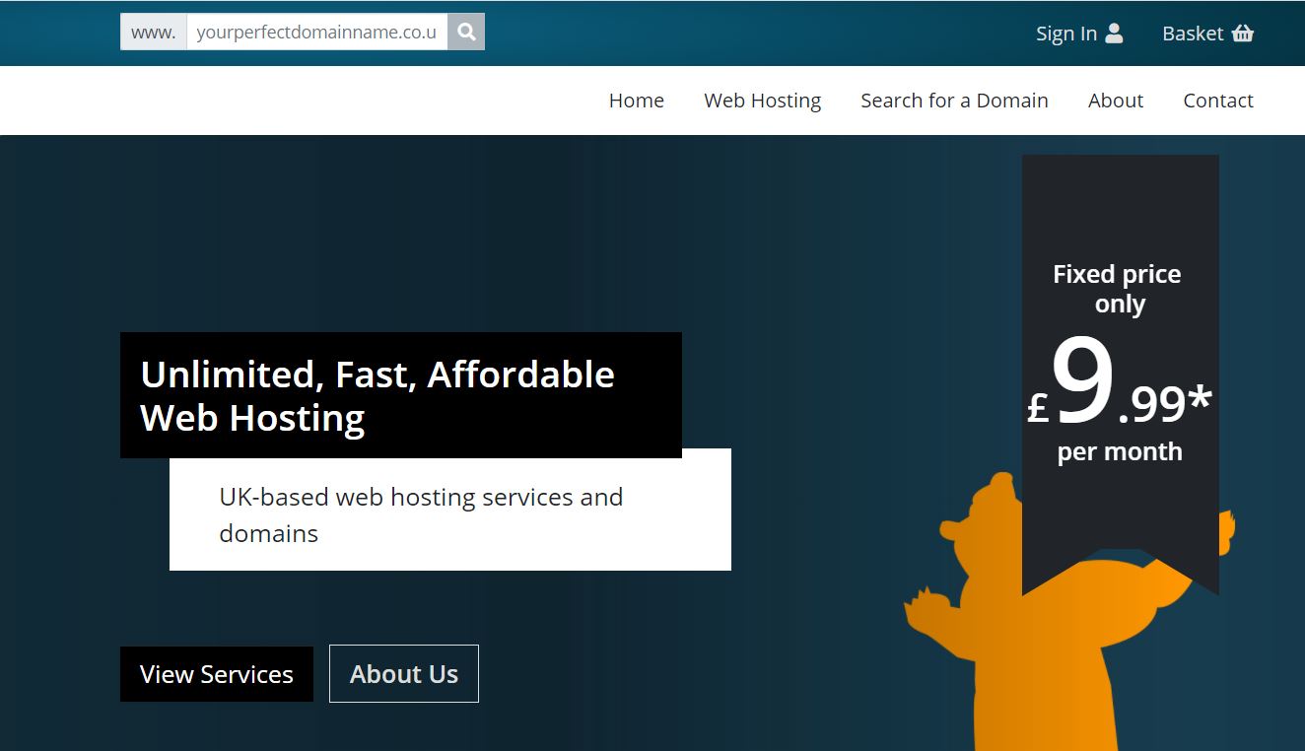Click the 'Unlimited, Fast, Affordable Web Hosting' heading
Viewport: 1305px width, 751px height.
(378, 396)
